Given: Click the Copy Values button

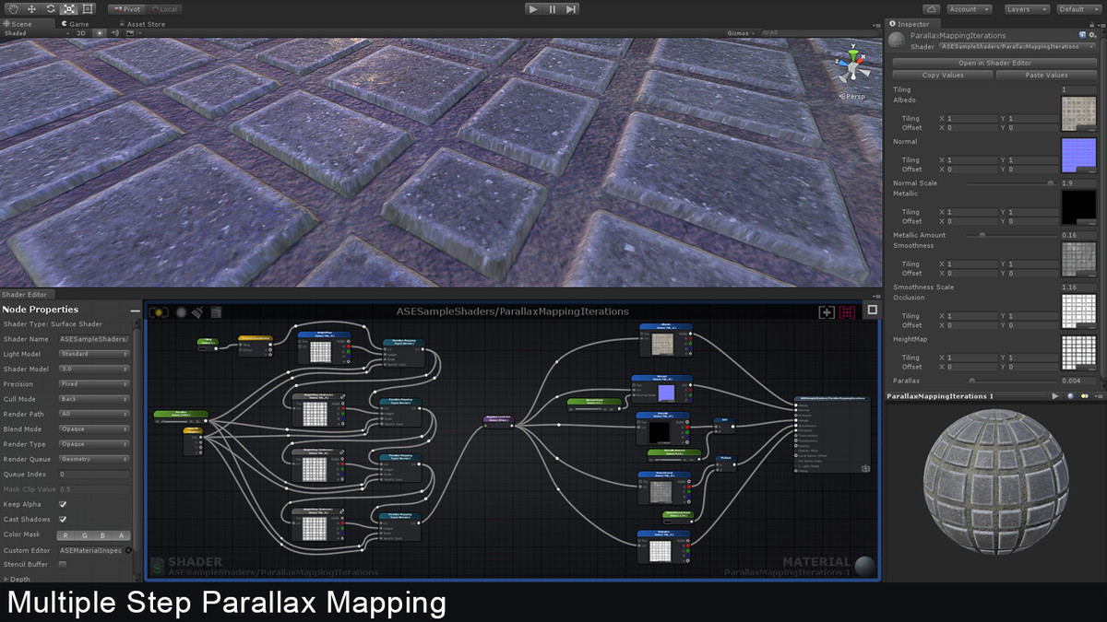Looking at the screenshot, I should (x=943, y=75).
